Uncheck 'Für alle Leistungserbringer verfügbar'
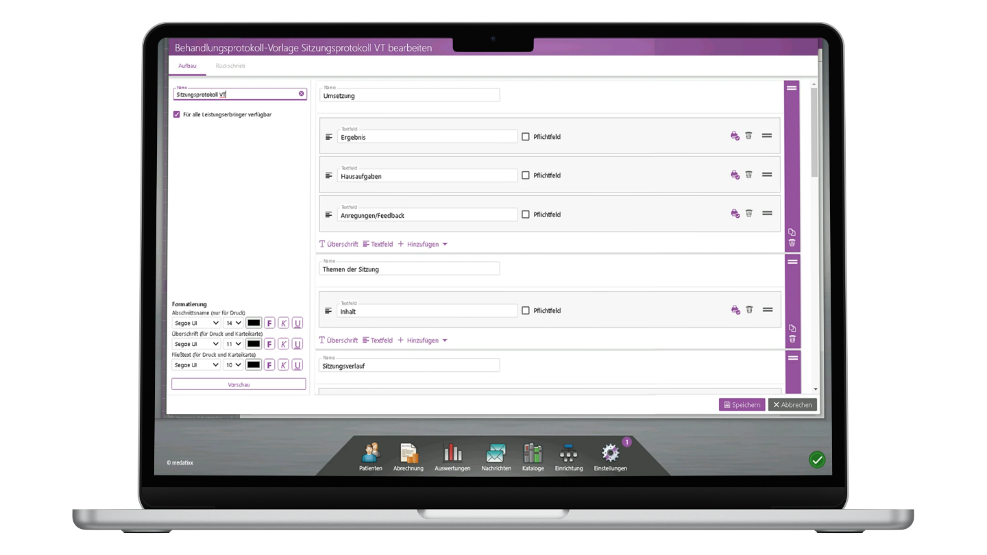This screenshot has width=987, height=555. 177,114
